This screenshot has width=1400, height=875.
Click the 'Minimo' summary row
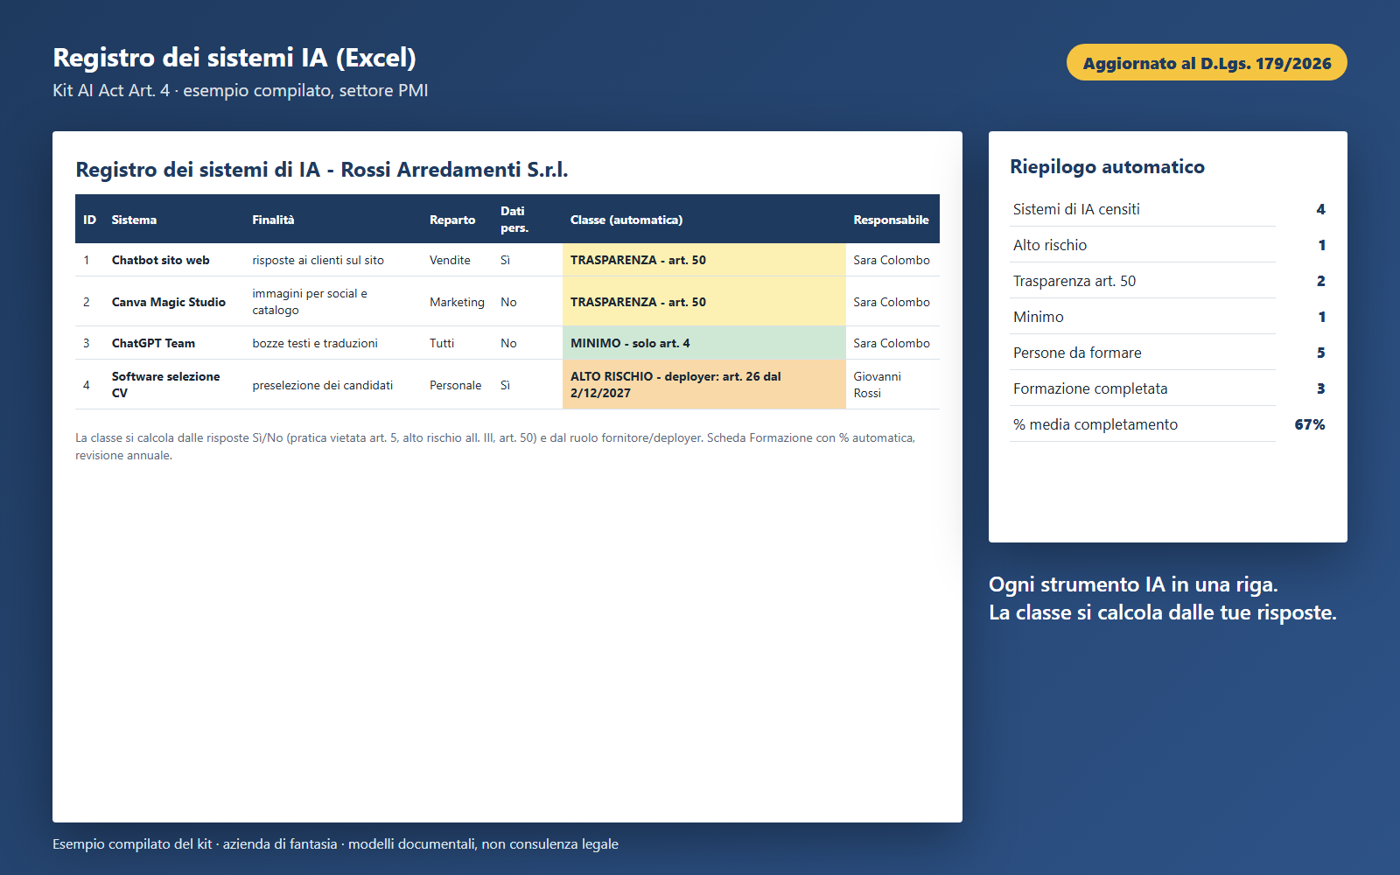(x=1169, y=317)
